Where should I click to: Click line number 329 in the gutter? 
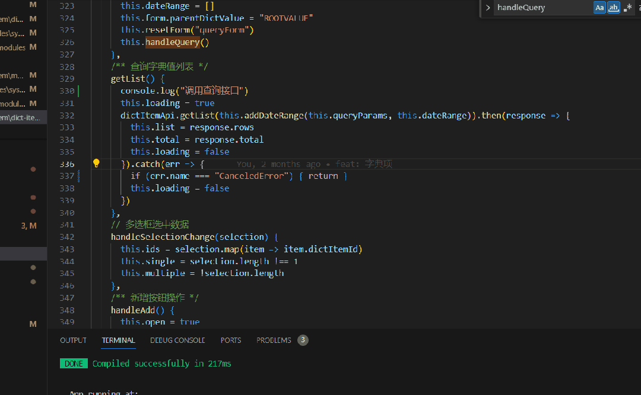(67, 79)
